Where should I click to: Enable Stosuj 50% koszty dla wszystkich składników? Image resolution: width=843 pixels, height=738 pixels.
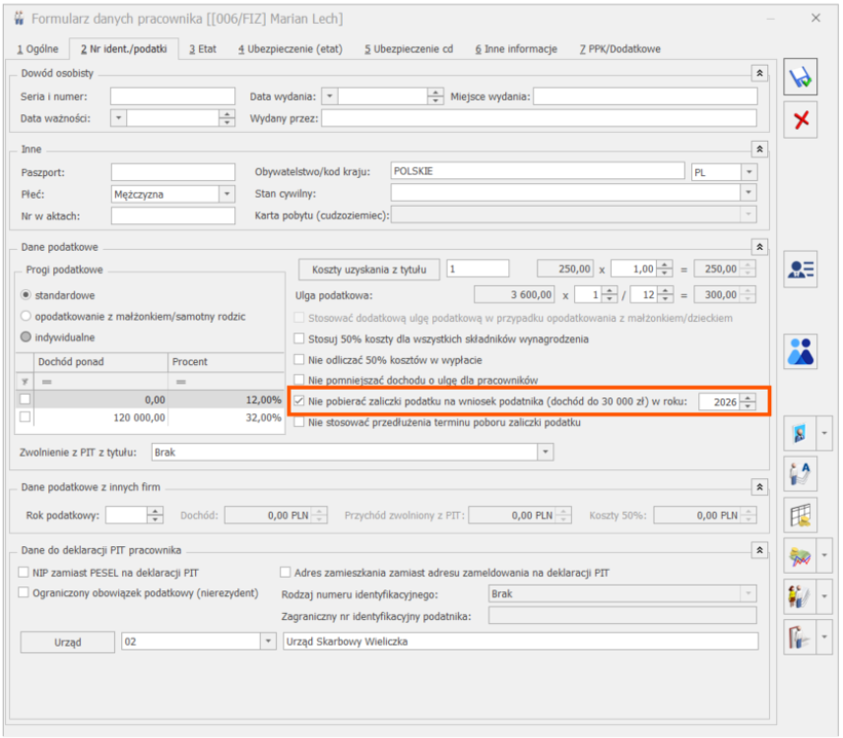(299, 338)
